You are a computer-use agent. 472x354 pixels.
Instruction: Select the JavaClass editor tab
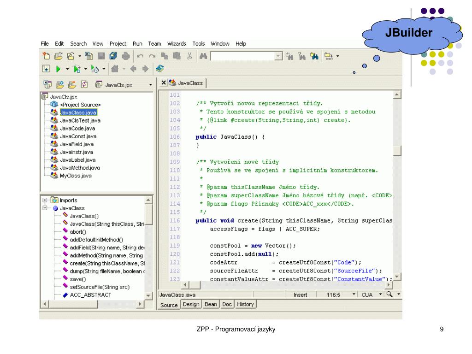[x=186, y=83]
